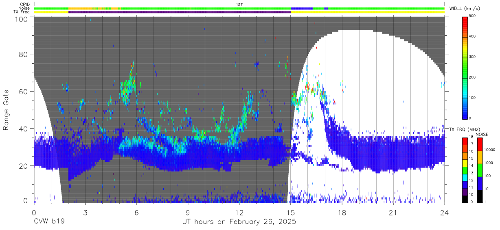Click the CPID value "157"

(239, 4)
